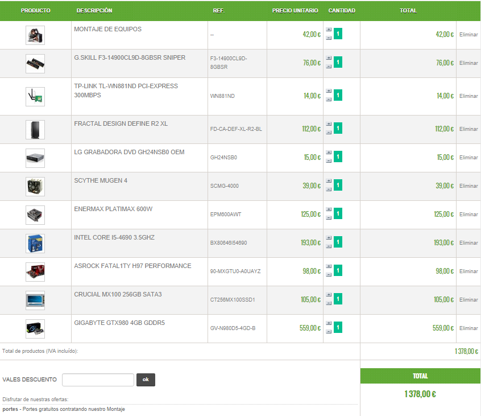481x416 pixels.
Task: Open ASROCK motherboard thumbnail
Action: [35, 272]
